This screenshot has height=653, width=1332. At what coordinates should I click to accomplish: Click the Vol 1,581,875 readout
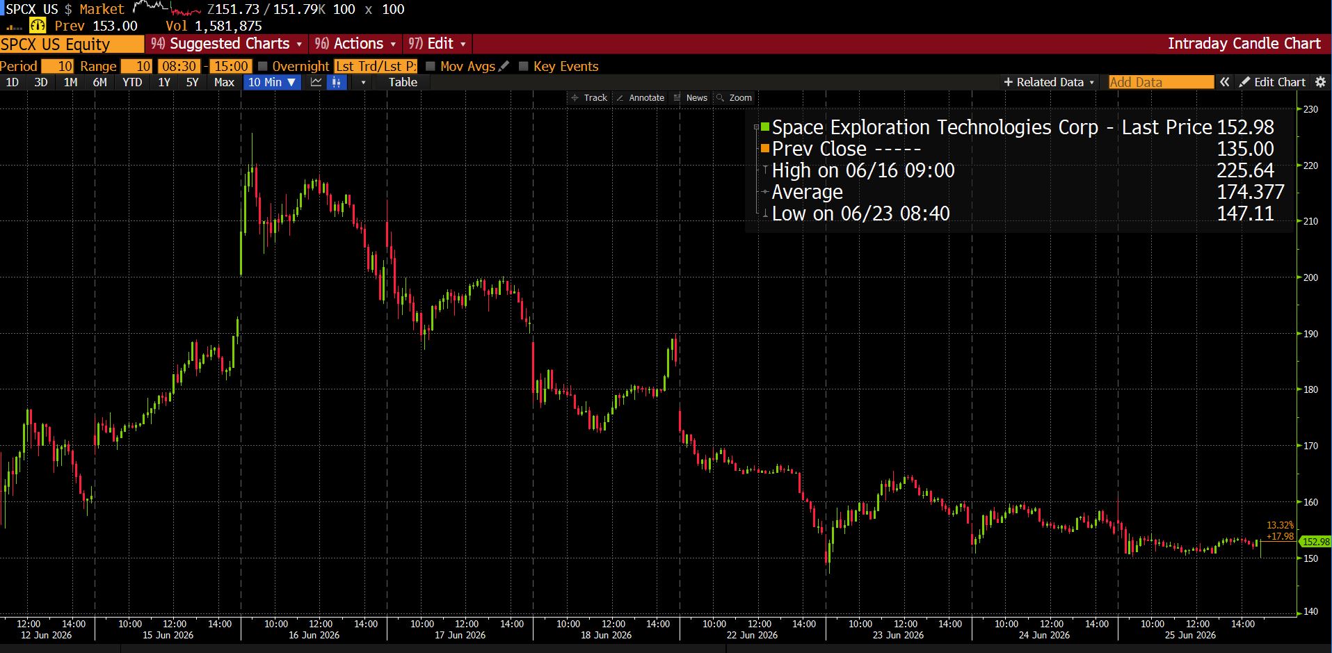click(214, 26)
